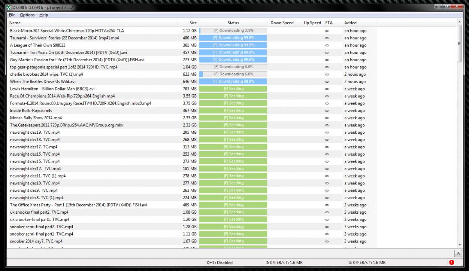The width and height of the screenshot is (469, 271).
Task: Click charlie brookers 2014 wipe progress bar
Action: click(x=233, y=74)
